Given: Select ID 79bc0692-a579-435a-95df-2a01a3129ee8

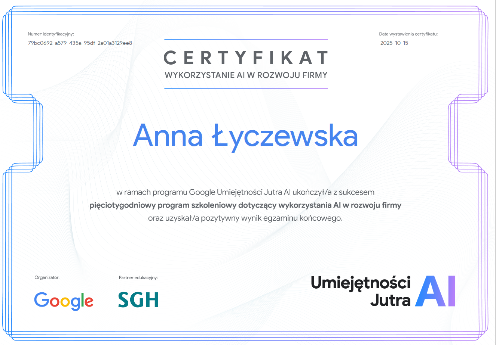Looking at the screenshot, I should point(80,43).
